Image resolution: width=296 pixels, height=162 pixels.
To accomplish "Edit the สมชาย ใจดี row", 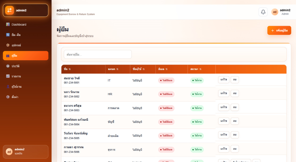I will point(224,80).
